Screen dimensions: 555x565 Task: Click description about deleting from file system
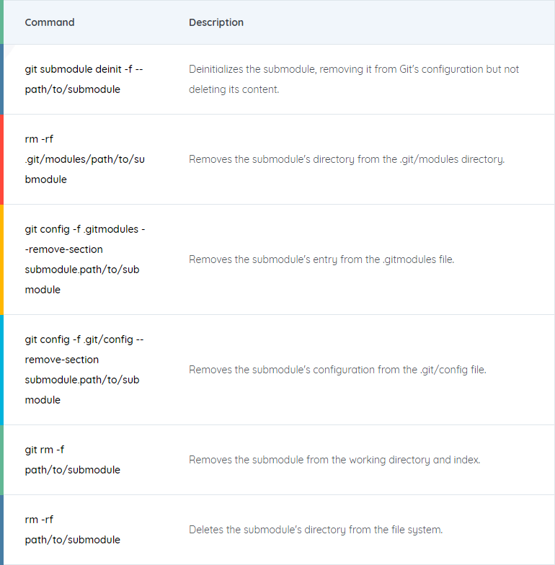pos(316,530)
